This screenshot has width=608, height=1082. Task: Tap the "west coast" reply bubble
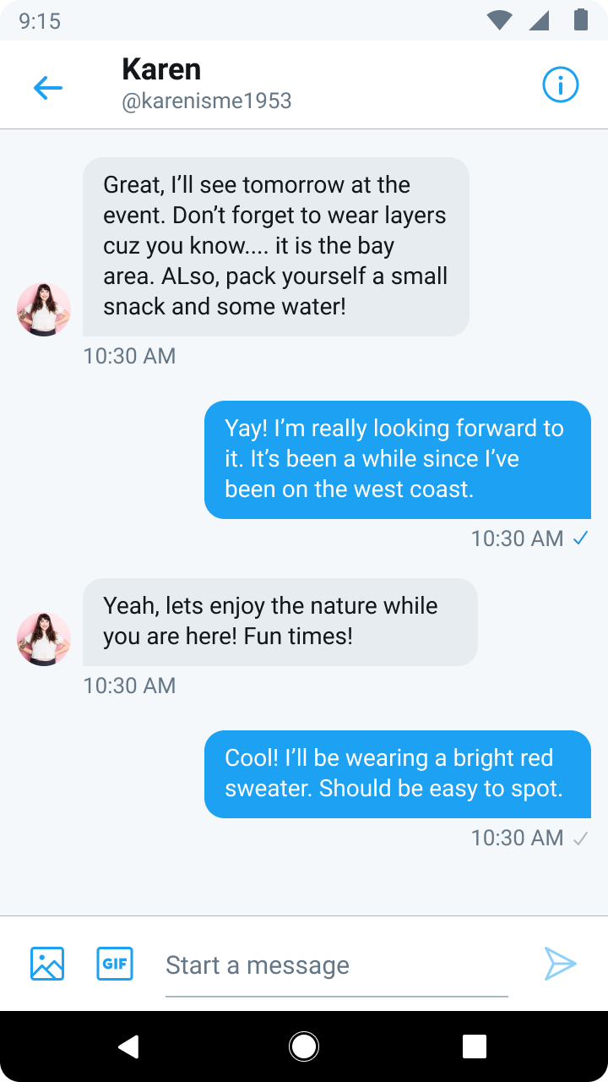point(397,459)
